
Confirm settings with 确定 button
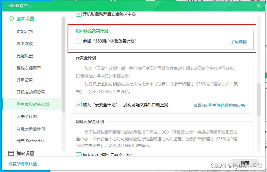[245, 163]
